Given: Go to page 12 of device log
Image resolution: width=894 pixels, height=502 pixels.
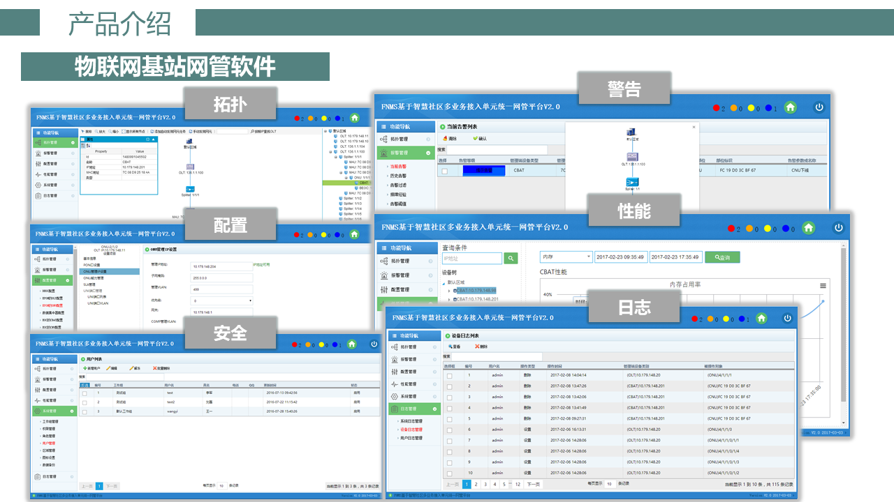Looking at the screenshot, I should (518, 484).
